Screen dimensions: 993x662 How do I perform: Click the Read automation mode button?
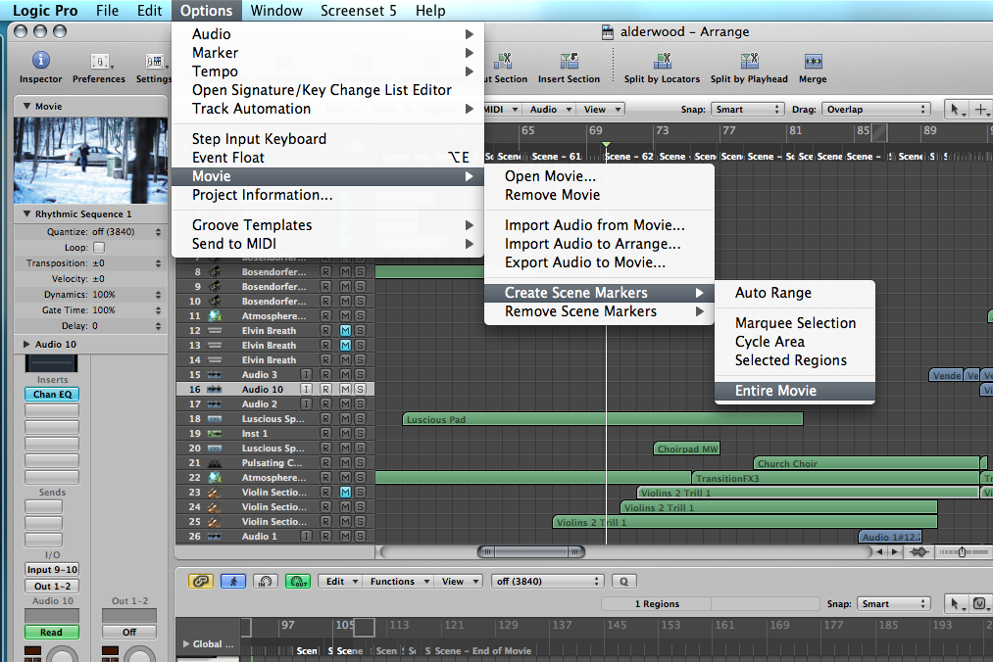(x=52, y=633)
